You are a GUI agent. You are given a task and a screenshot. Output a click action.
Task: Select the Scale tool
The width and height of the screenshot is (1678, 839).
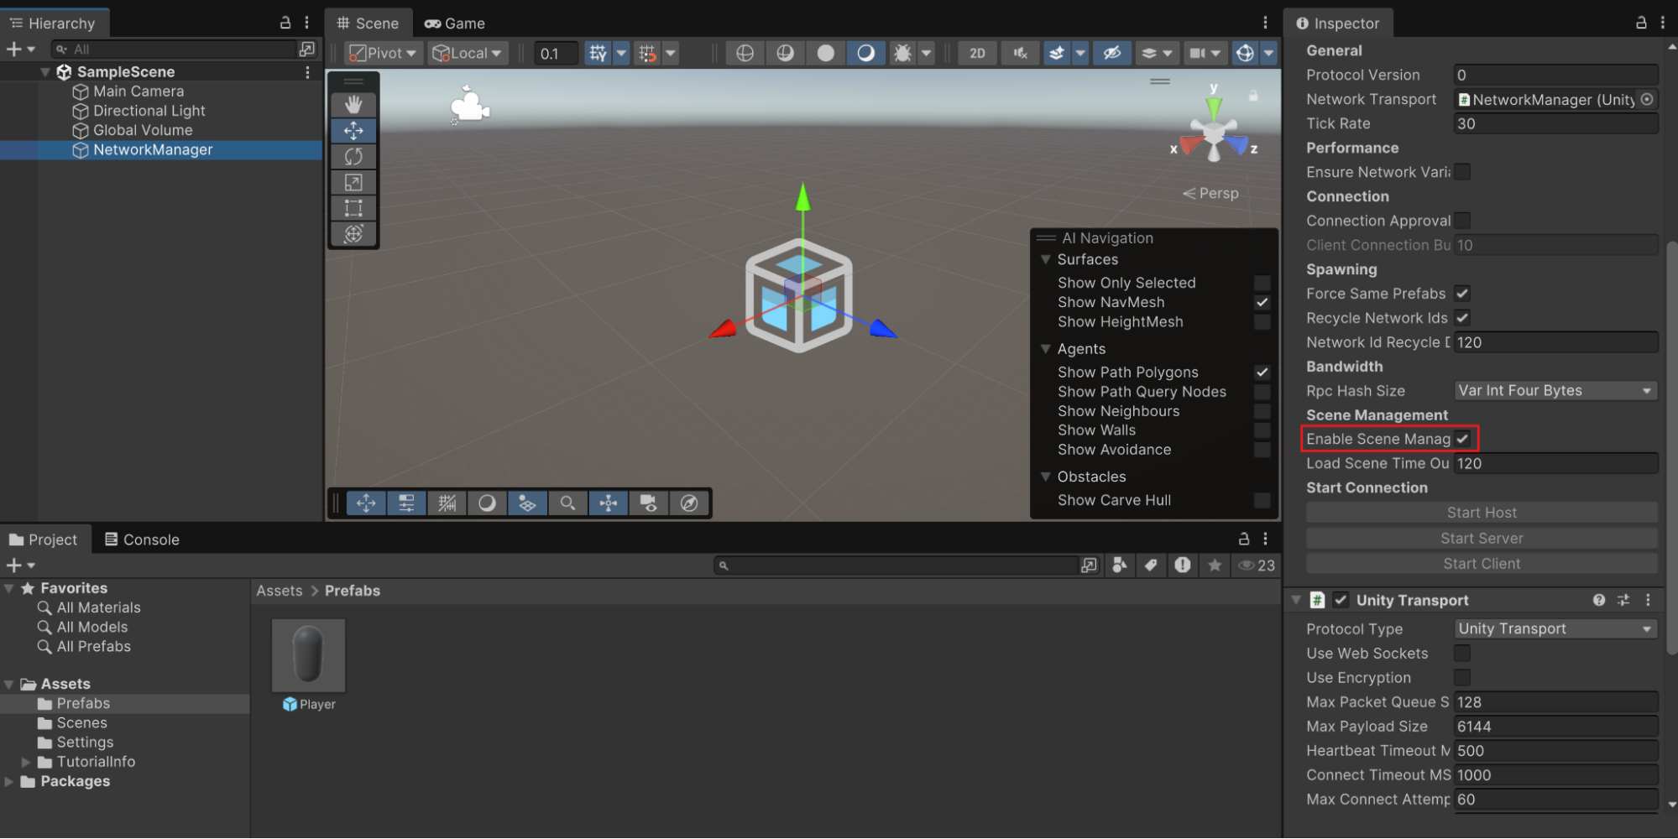[353, 183]
